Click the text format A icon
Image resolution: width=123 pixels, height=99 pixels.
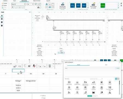(34, 66)
